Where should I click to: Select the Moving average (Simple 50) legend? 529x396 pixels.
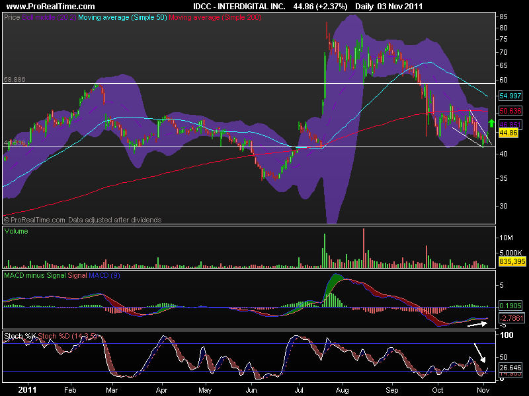[122, 17]
